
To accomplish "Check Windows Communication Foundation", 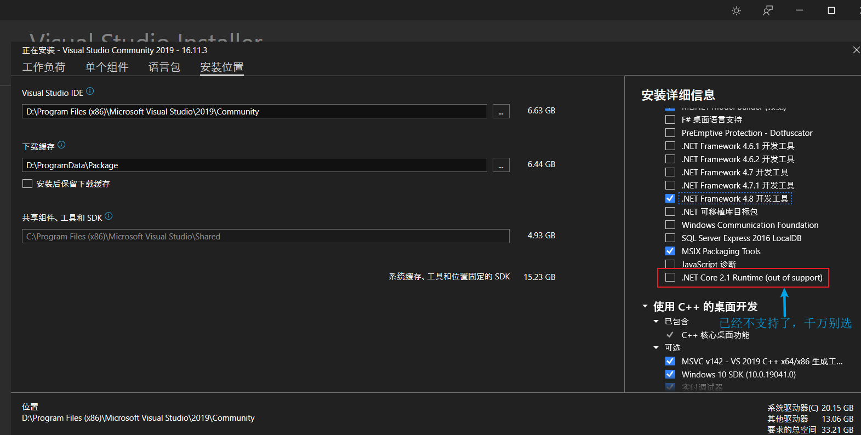I will click(670, 225).
